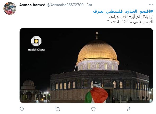Click the second line of Arabic tweet text
156x114 pixels.
point(130,22)
